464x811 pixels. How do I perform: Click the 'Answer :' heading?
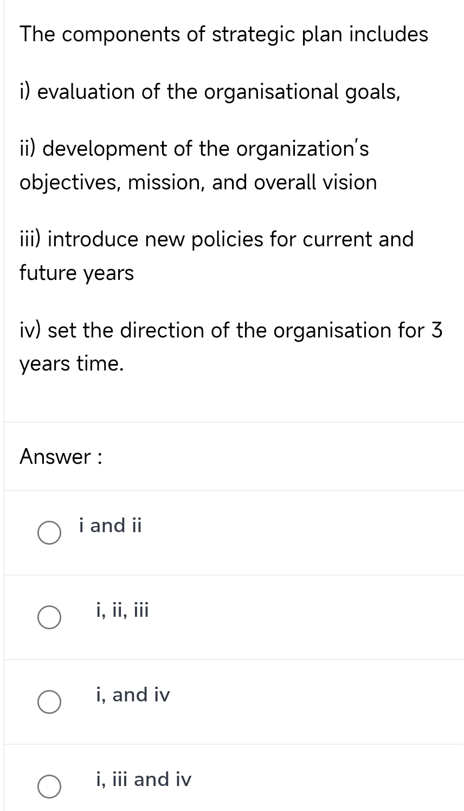[60, 457]
